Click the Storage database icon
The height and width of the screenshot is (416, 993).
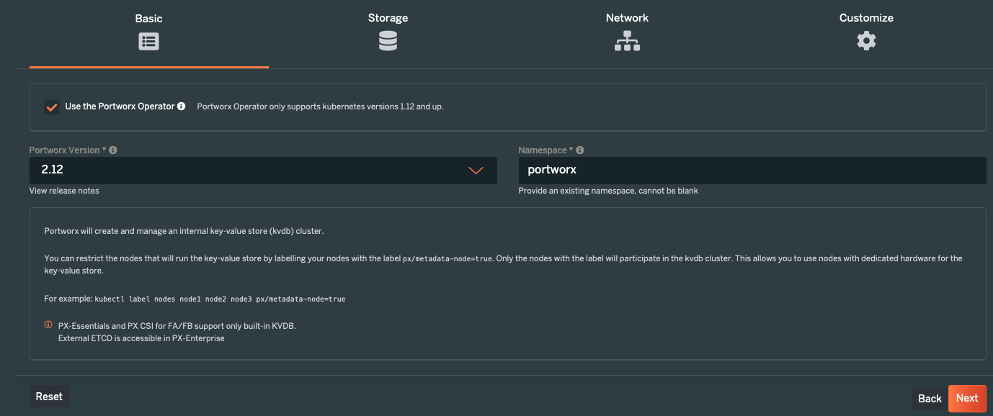click(x=388, y=41)
